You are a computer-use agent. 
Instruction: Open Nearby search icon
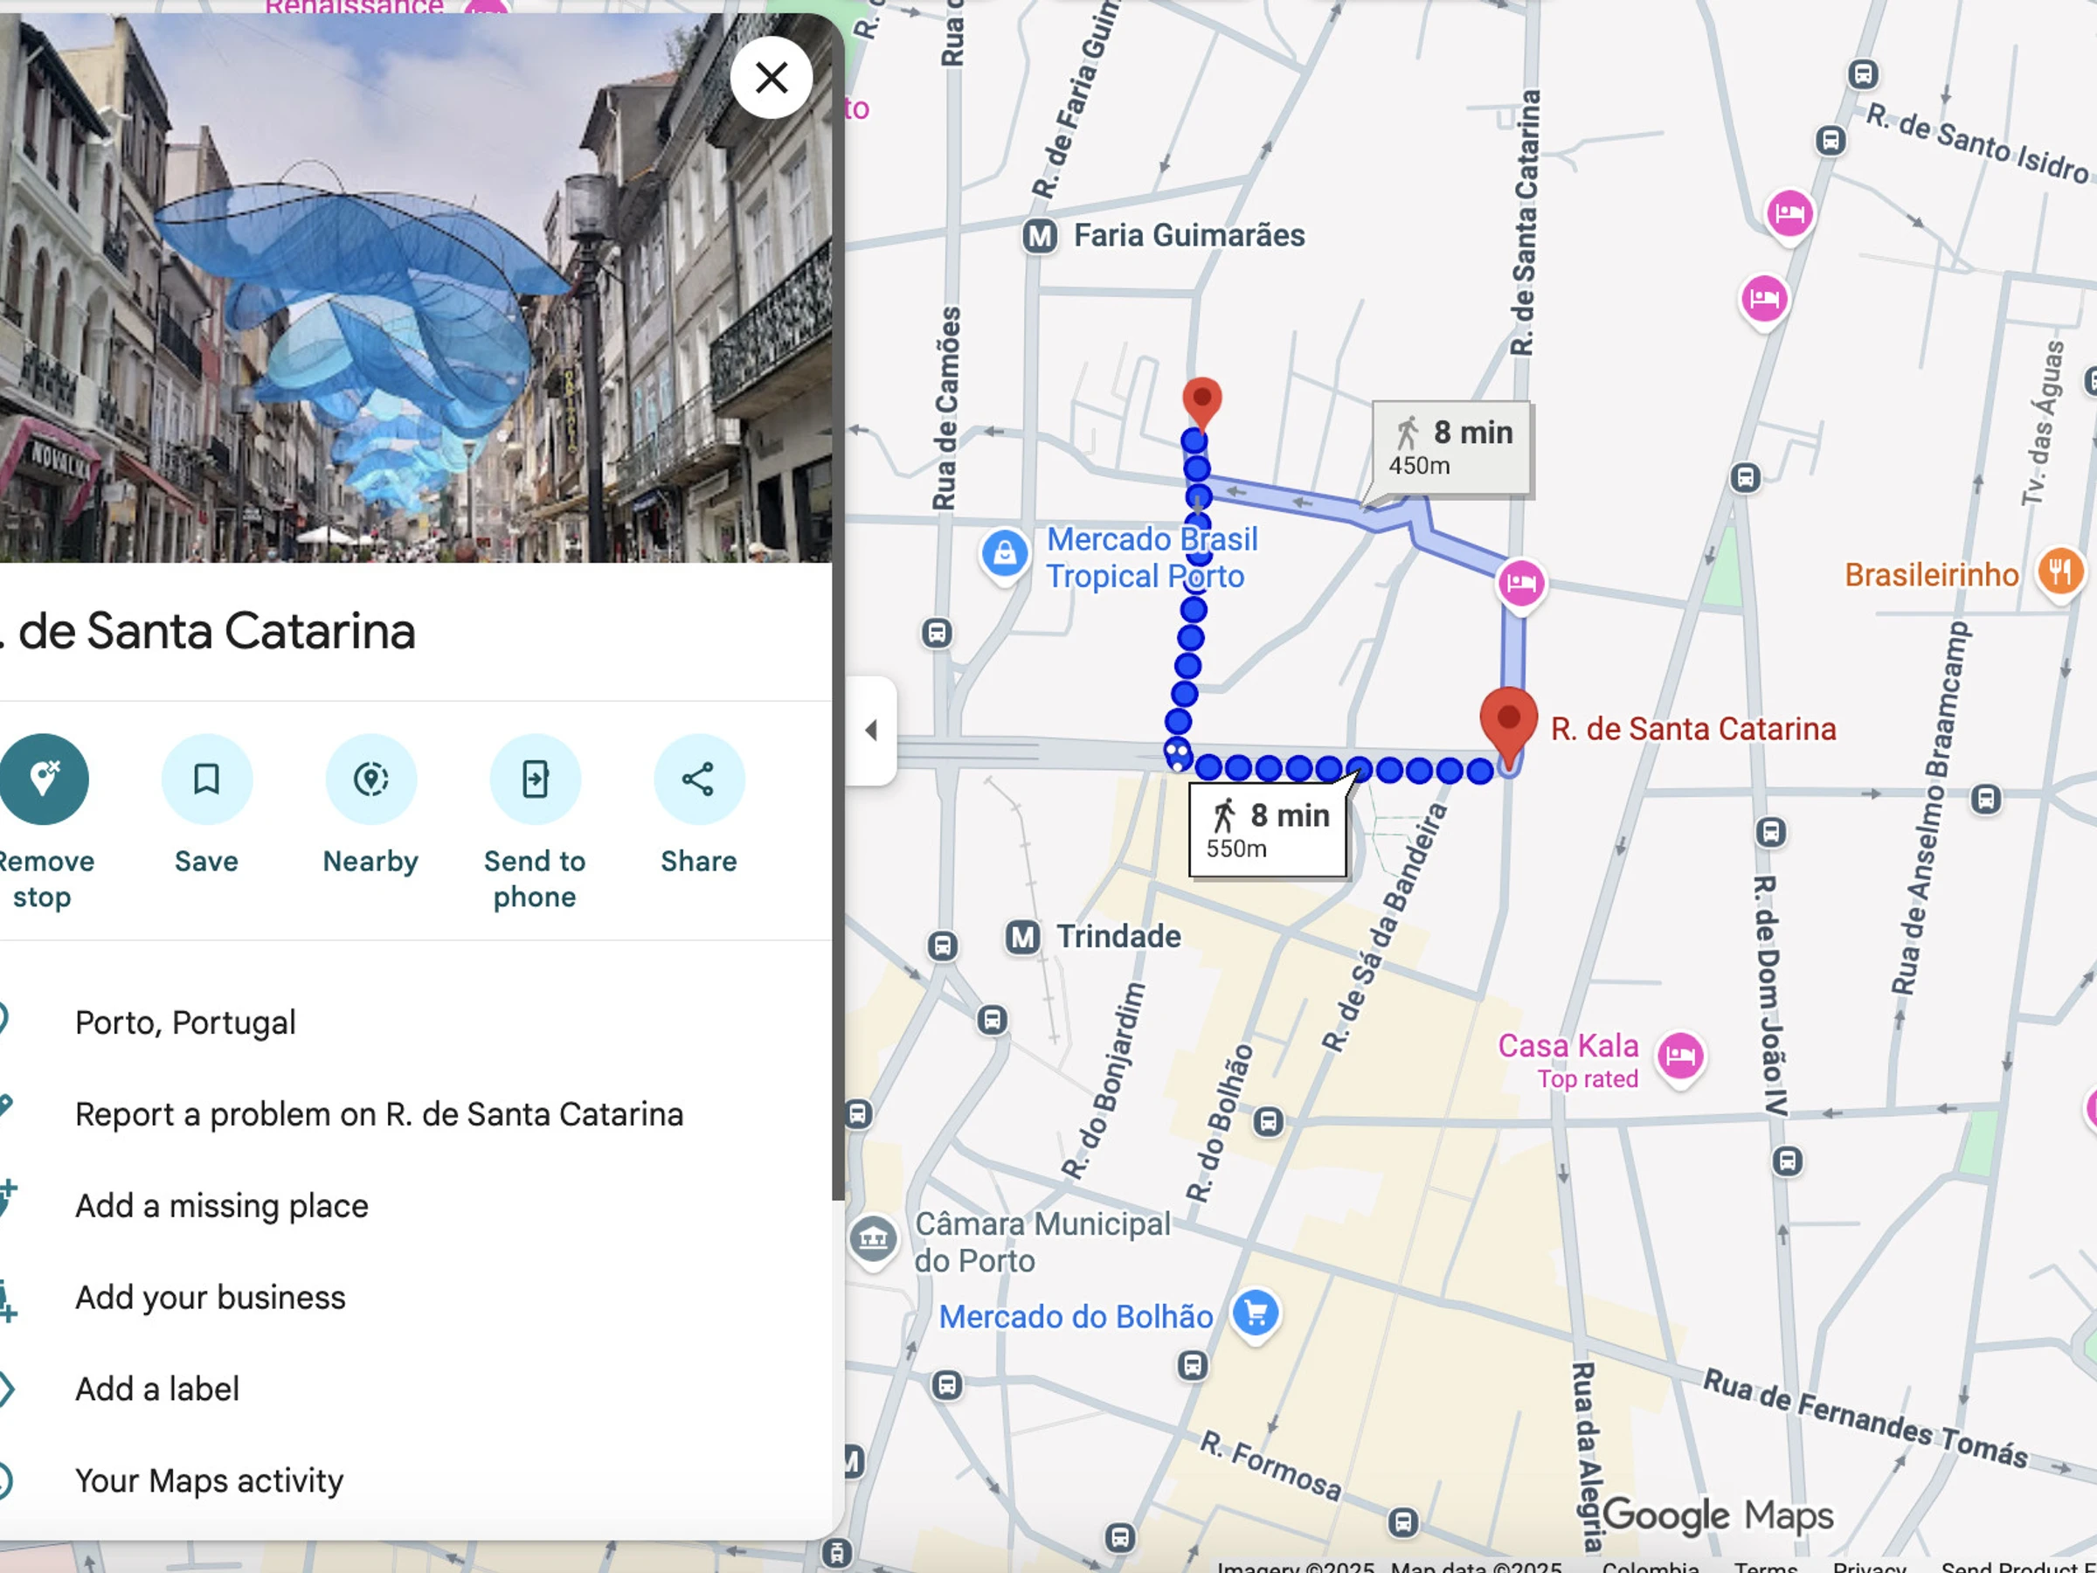(370, 779)
